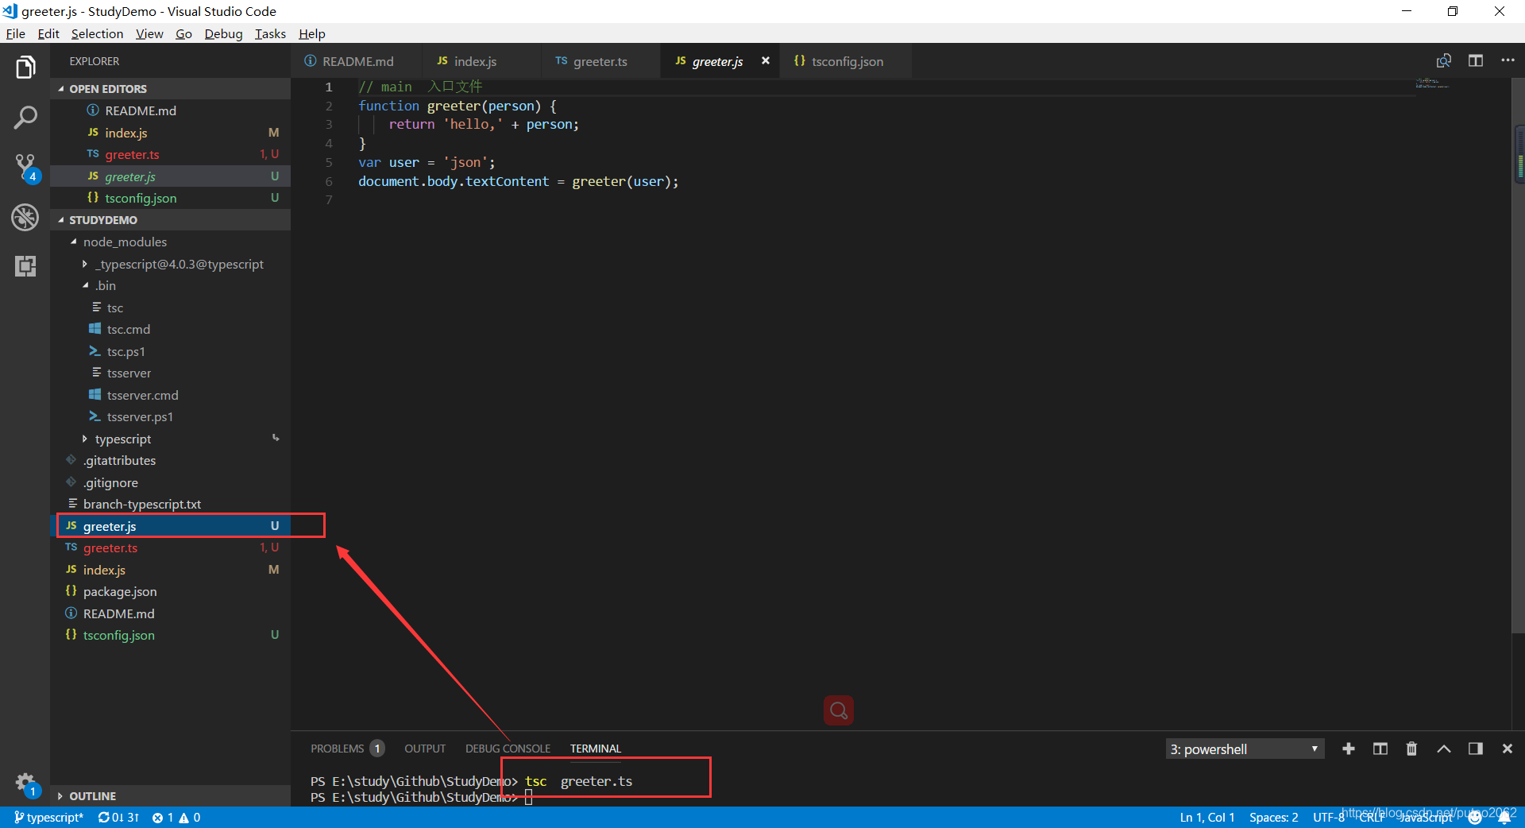The image size is (1525, 828).
Task: Open the Extensions view in activity bar
Action: (25, 266)
